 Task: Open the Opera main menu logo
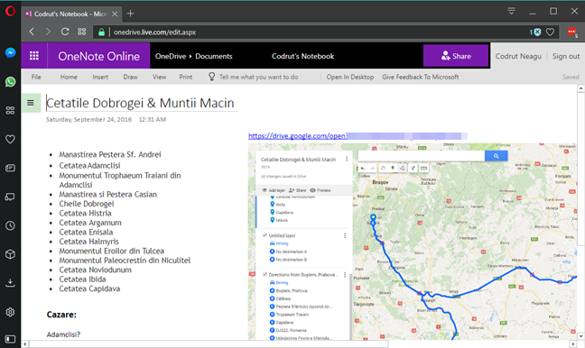(x=10, y=11)
